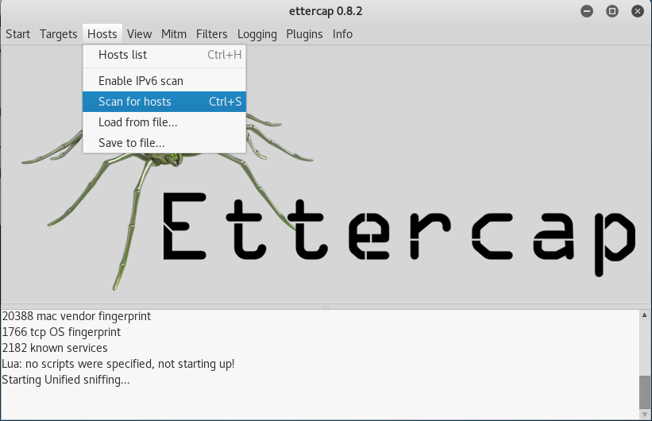Close the open Hosts menu

tap(102, 34)
